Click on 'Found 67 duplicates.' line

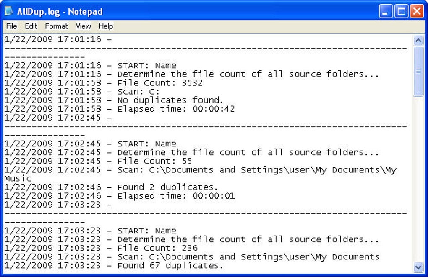(114, 266)
